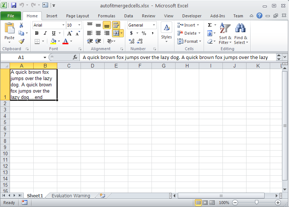Open Find & Select binoculars
This screenshot has width=289, height=207.
pos(241,32)
